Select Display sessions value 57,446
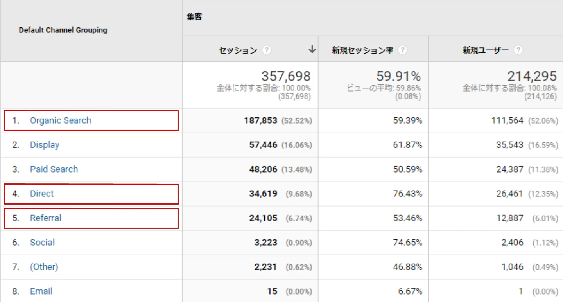 tap(263, 145)
